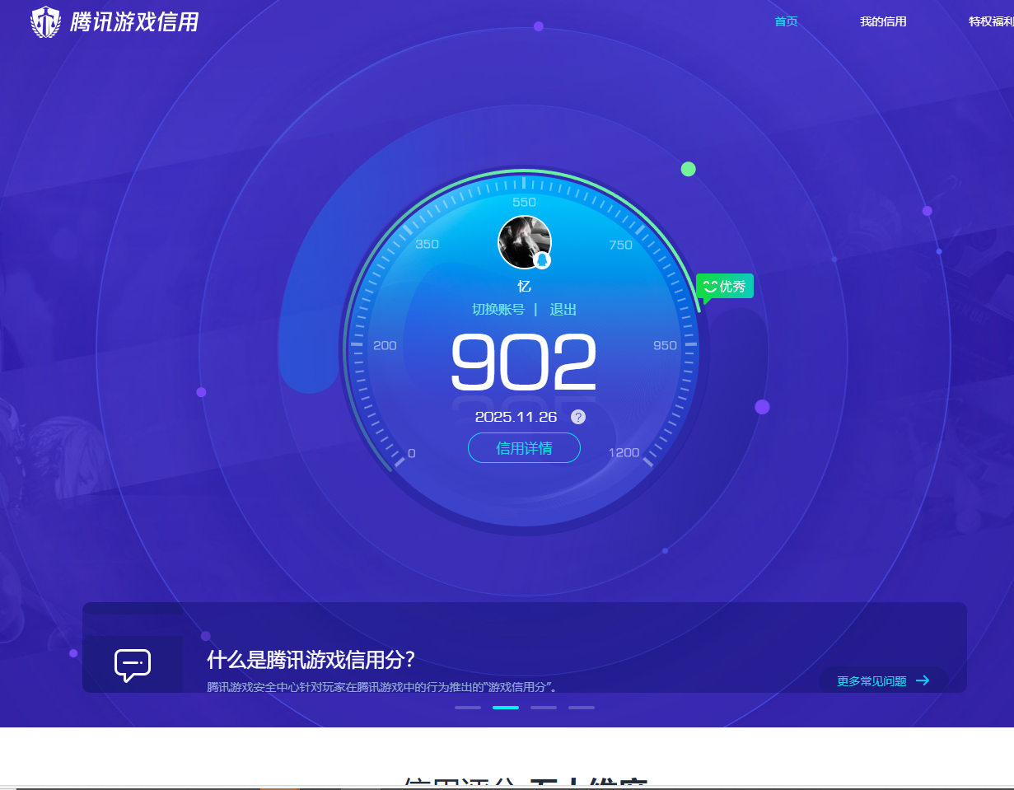1014x790 pixels.
Task: Click the 902 credit score number
Action: coord(524,362)
